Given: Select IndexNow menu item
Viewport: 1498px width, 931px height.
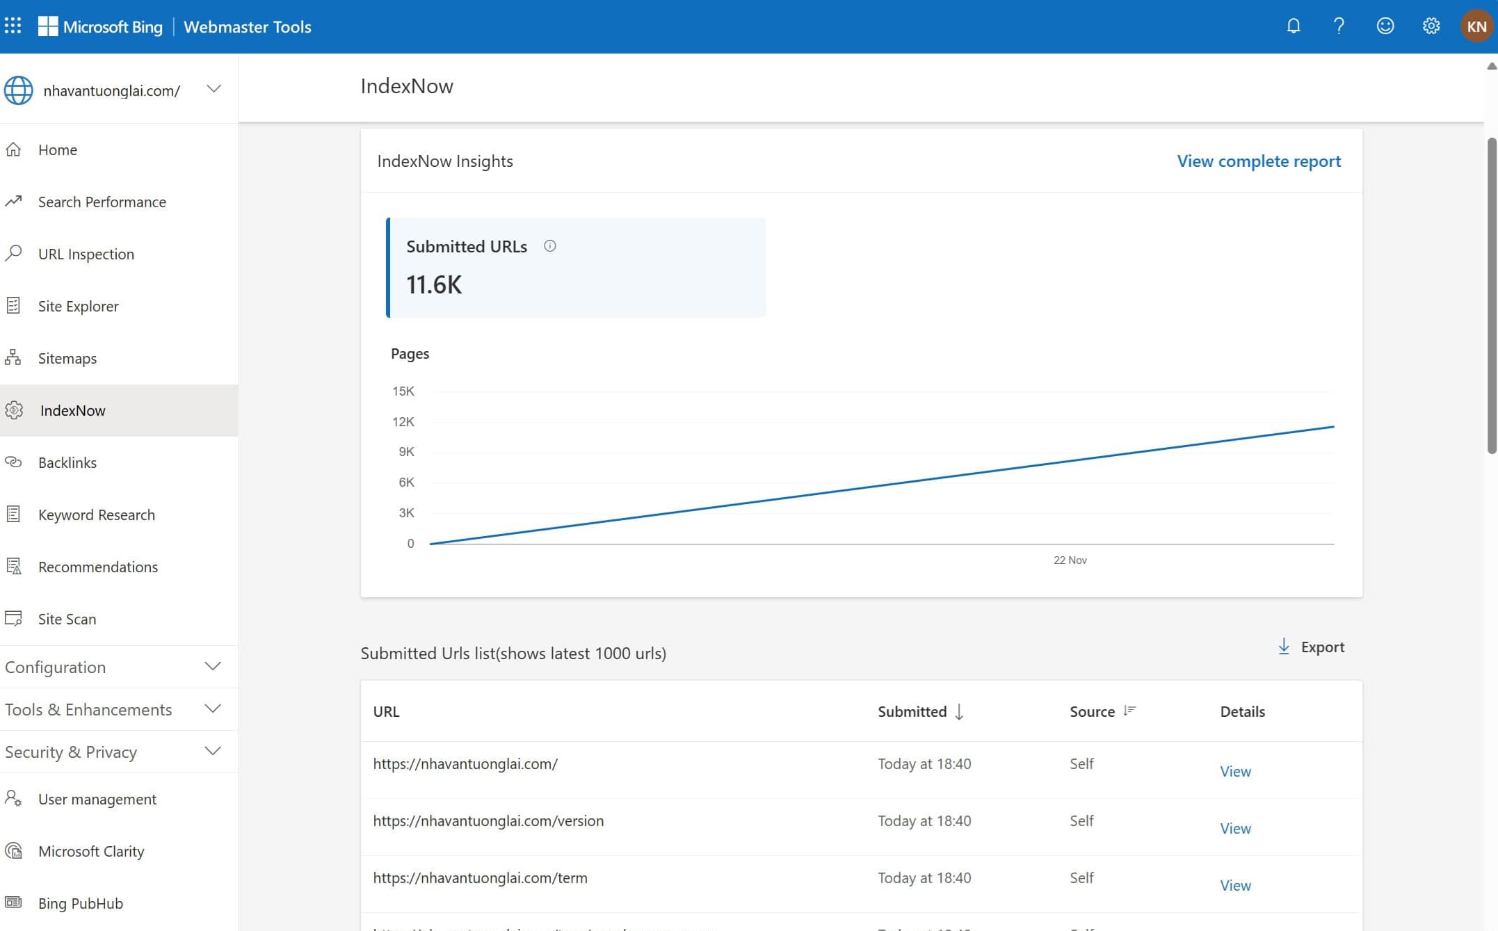Looking at the screenshot, I should 119,410.
